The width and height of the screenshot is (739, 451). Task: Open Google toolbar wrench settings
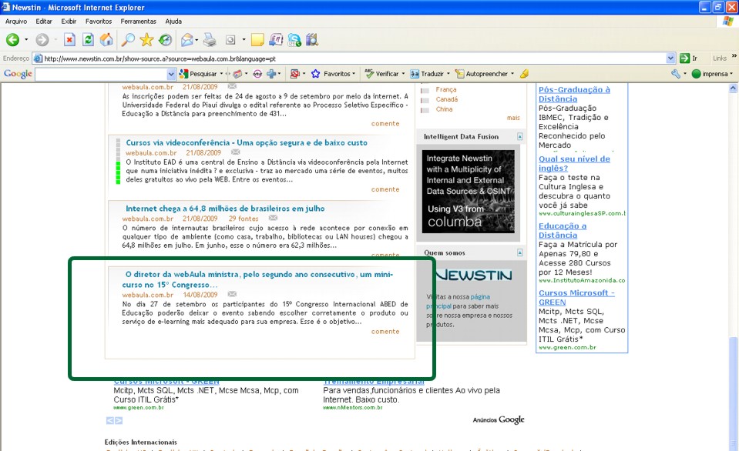(676, 74)
